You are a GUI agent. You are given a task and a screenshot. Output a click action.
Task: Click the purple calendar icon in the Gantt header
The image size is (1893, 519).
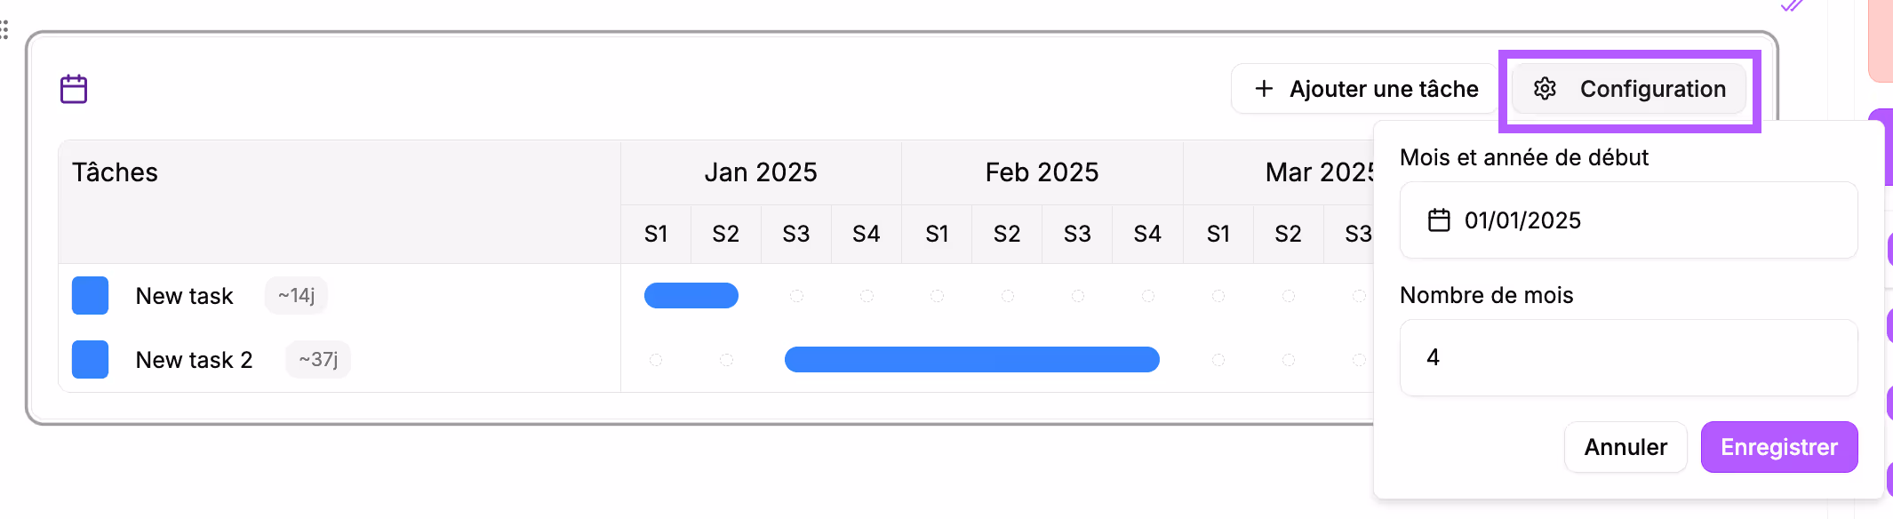73,88
